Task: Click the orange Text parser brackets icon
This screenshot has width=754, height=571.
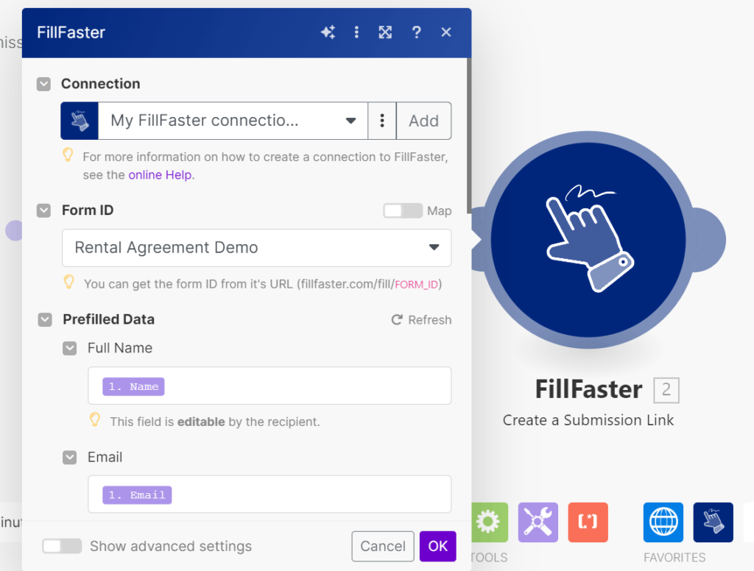Action: click(x=588, y=522)
